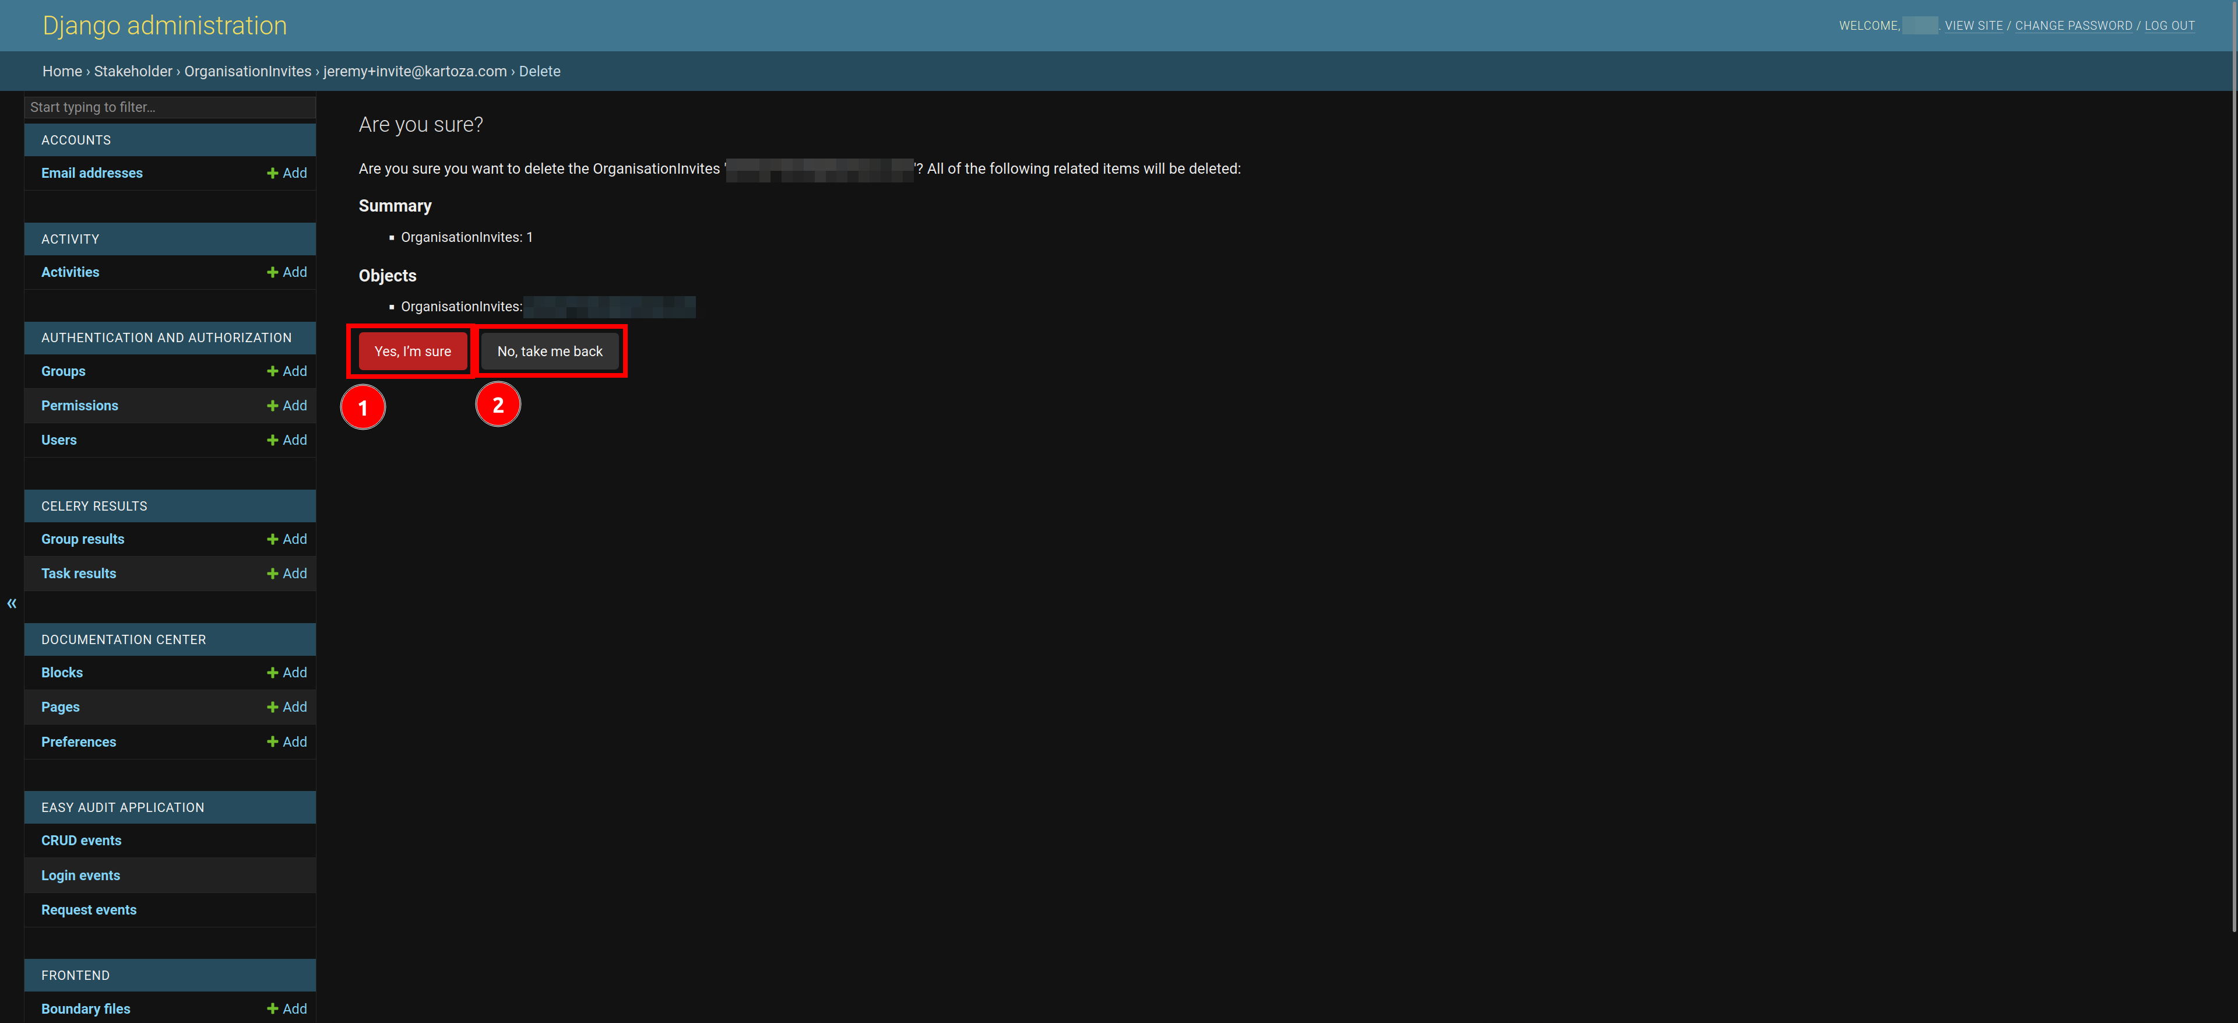Screen dimensions: 2238x1023
Task: Add a new Groups entry
Action: [286, 370]
